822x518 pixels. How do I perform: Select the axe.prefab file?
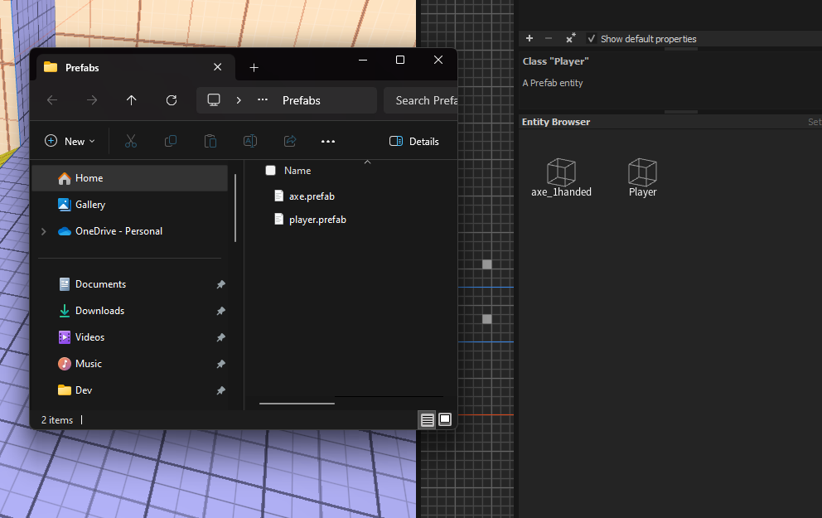click(304, 196)
